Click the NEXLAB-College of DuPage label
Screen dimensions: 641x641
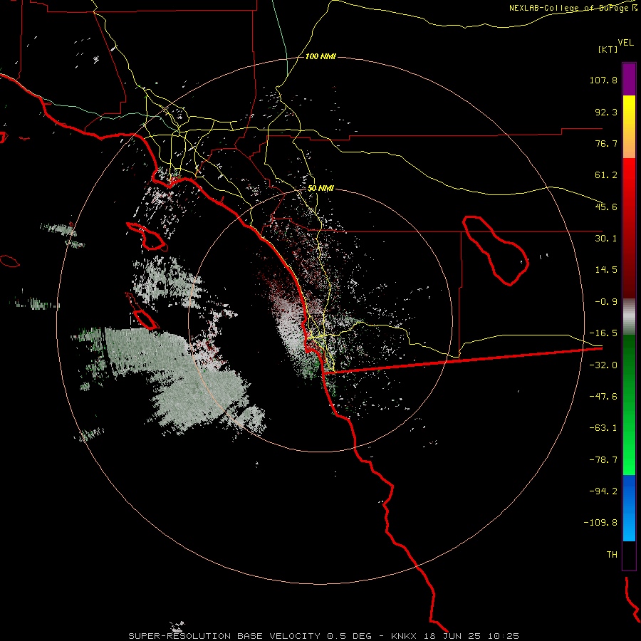point(573,8)
